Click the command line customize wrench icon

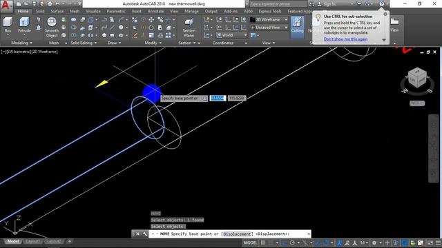pos(144,234)
